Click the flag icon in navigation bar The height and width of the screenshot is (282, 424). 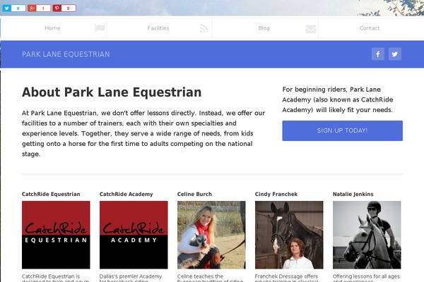(100, 28)
